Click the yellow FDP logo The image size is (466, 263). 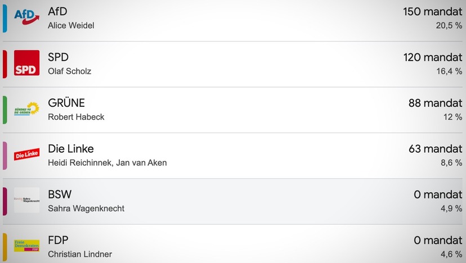pos(27,246)
